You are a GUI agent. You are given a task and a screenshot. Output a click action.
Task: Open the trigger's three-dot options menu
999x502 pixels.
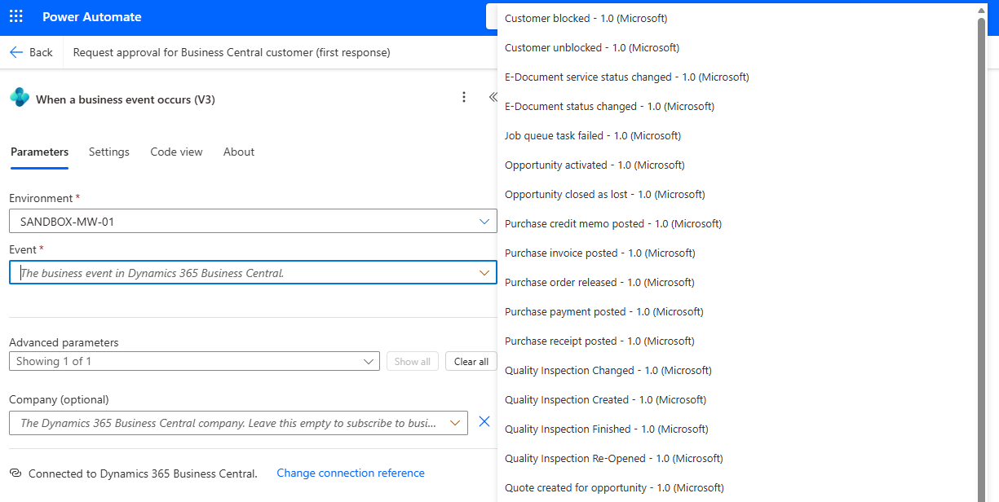pyautogui.click(x=464, y=97)
